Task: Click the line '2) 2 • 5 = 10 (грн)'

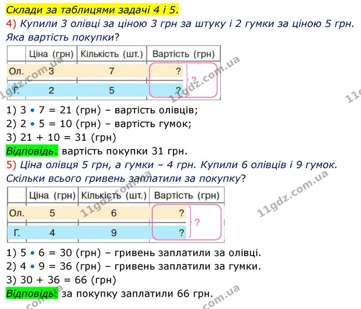Action: click(x=54, y=124)
